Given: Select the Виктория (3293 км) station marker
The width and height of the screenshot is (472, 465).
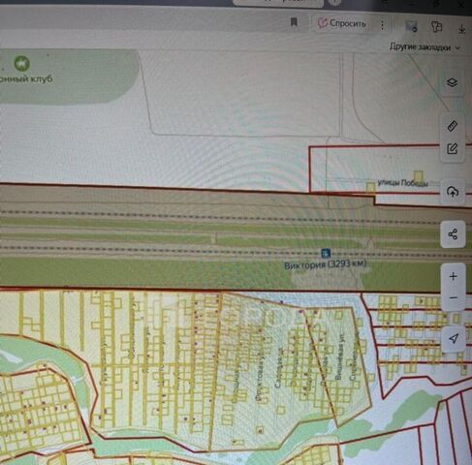Looking at the screenshot, I should (x=326, y=253).
